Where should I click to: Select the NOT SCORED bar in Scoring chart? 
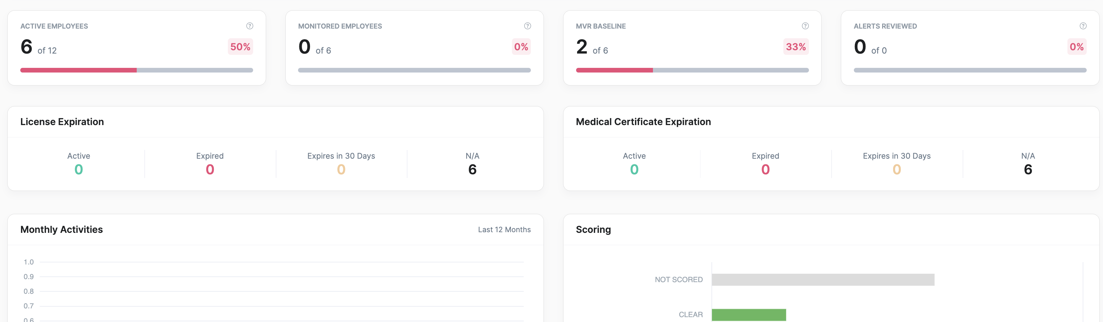coord(822,280)
